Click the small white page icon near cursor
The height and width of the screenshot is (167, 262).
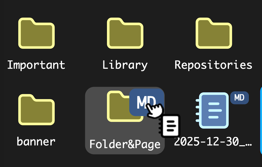tap(169, 126)
